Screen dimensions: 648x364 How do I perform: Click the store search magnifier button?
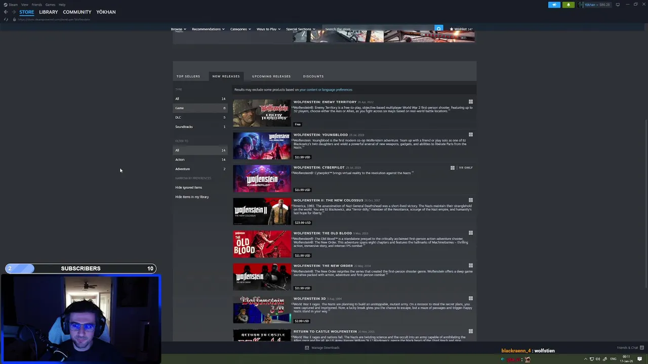coord(439,29)
